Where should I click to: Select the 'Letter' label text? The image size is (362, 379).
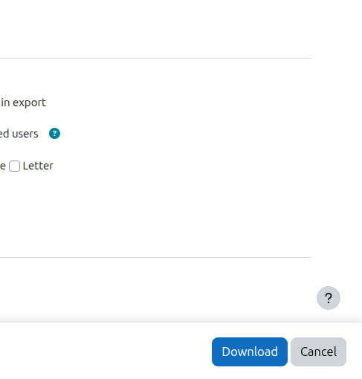pyautogui.click(x=38, y=166)
